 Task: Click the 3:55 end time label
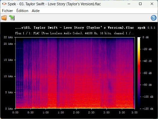click(x=134, y=112)
